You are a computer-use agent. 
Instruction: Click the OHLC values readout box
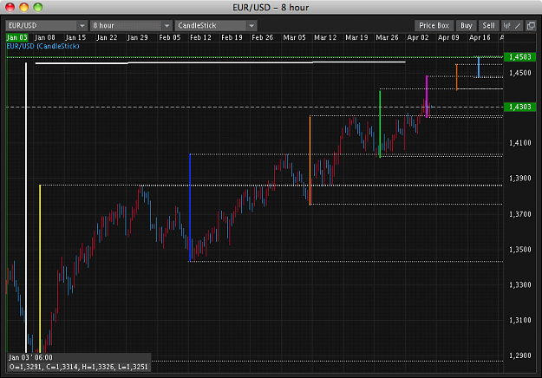79,367
